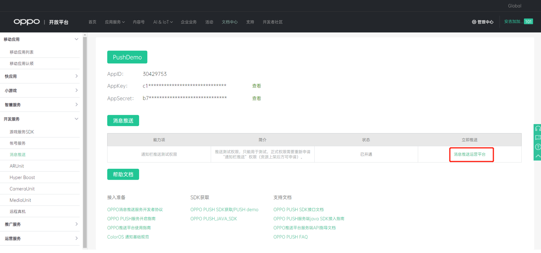
Task: Open 开发者社区 from the top menu
Action: [x=272, y=22]
